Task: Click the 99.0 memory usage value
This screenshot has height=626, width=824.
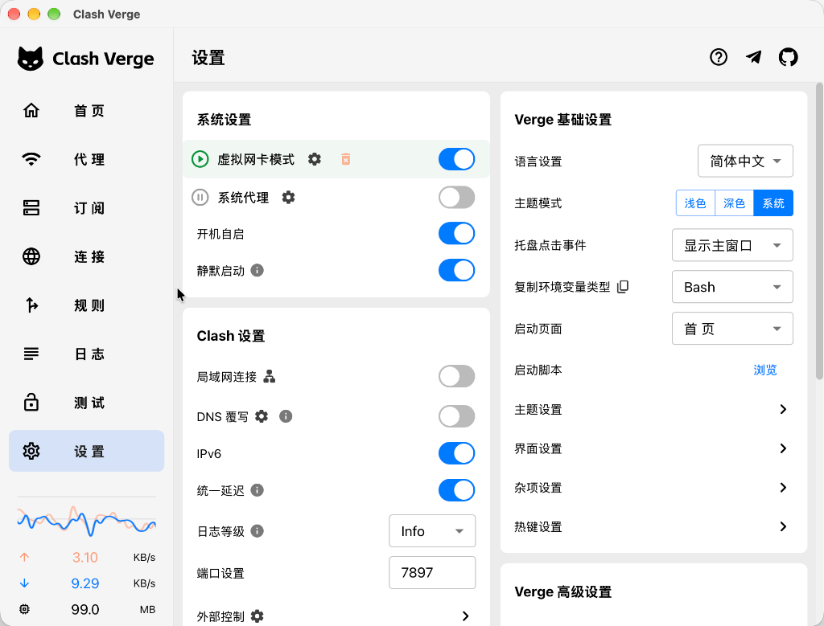Action: pyautogui.click(x=85, y=609)
